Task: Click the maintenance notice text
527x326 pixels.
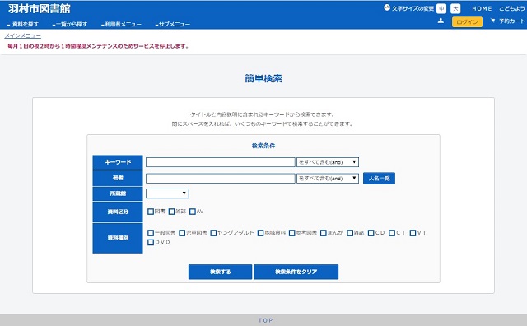Action: (98, 46)
